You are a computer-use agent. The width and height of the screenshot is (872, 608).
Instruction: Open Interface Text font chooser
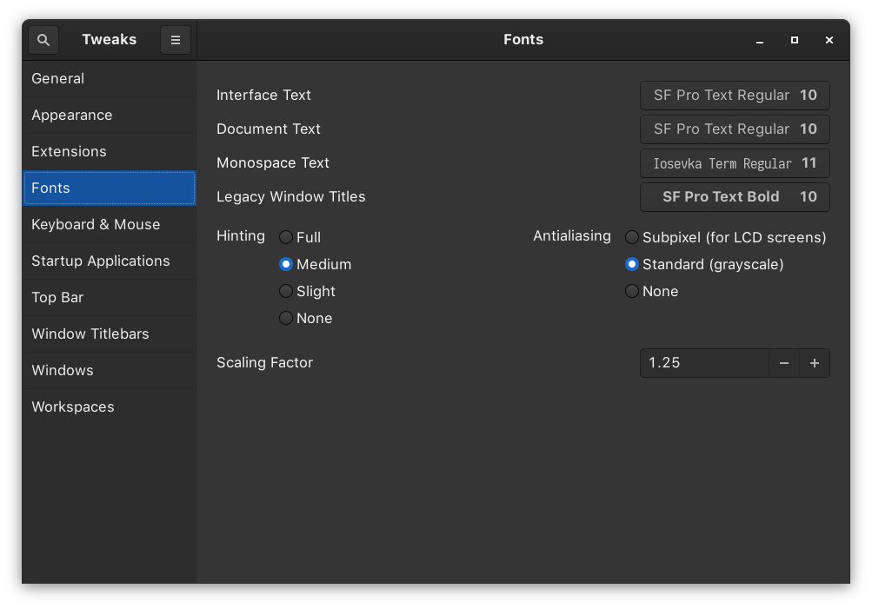735,96
